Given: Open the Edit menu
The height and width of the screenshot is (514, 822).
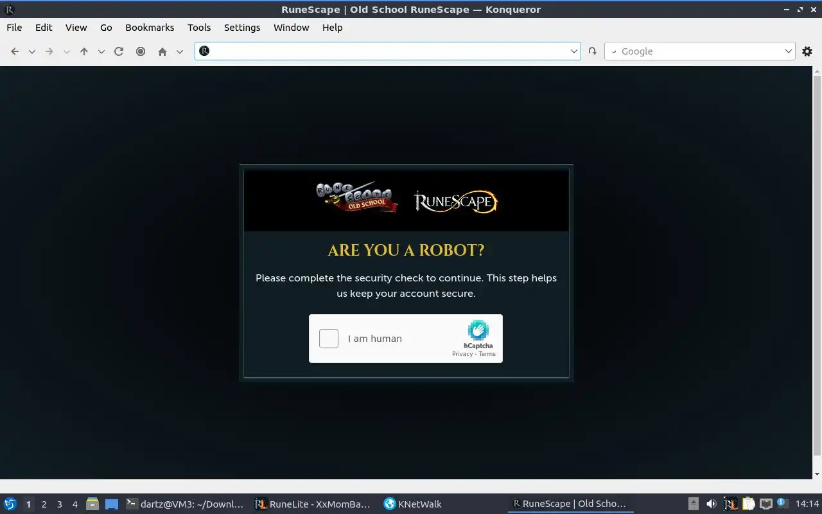Looking at the screenshot, I should click(x=44, y=28).
